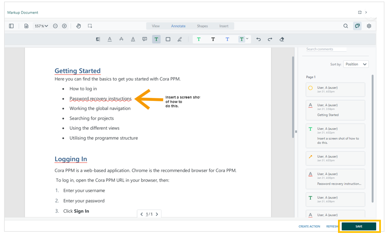Select the eraser tool
This screenshot has width=386, height=235.
[282, 39]
